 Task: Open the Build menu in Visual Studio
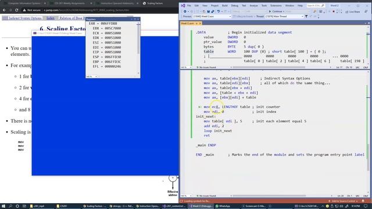(x=224, y=5)
